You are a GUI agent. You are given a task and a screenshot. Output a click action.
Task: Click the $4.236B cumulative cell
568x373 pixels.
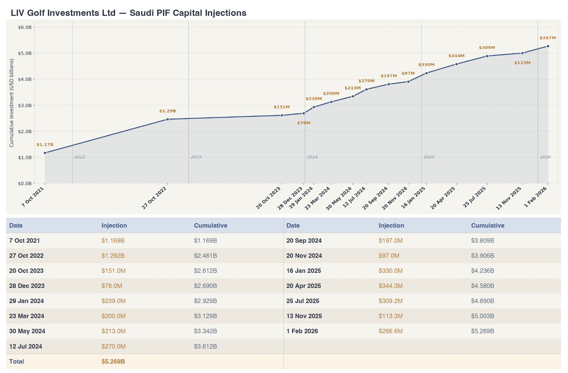pyautogui.click(x=482, y=271)
